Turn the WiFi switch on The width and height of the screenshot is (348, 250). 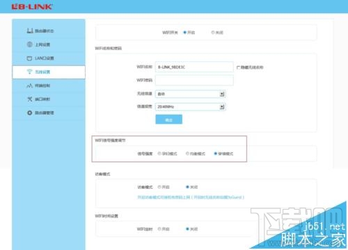coord(185,33)
